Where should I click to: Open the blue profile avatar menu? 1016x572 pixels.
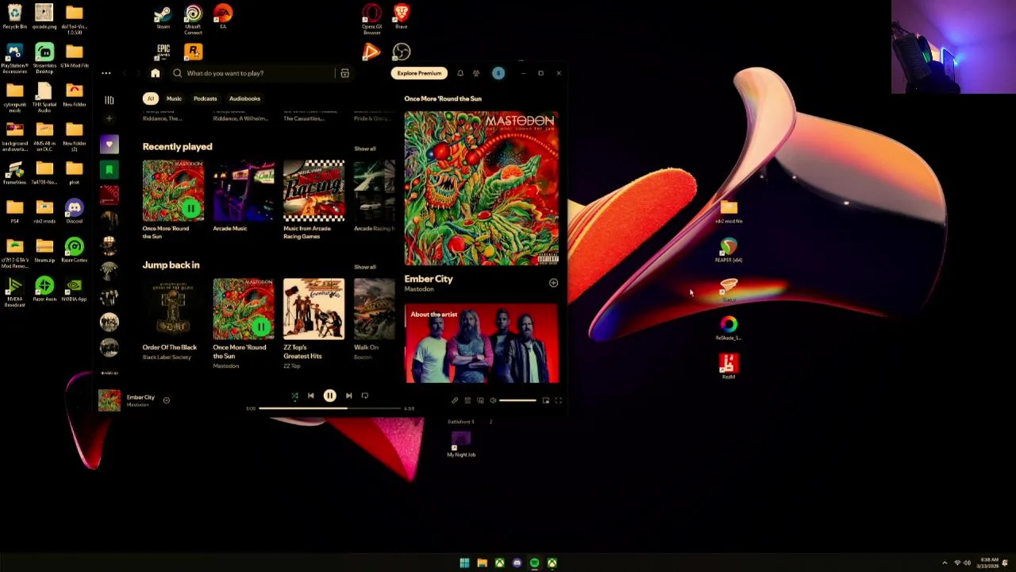pyautogui.click(x=498, y=73)
